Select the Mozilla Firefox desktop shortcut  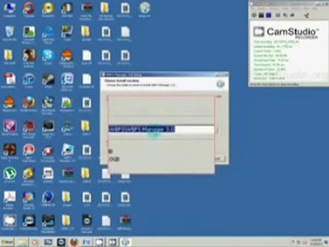coord(29,104)
